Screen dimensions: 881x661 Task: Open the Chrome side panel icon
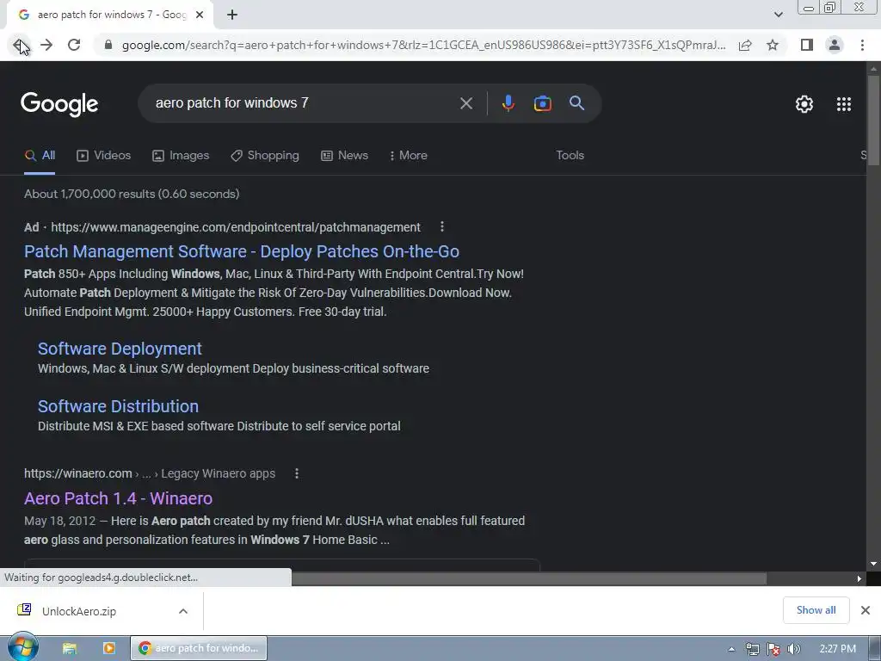pyautogui.click(x=807, y=45)
